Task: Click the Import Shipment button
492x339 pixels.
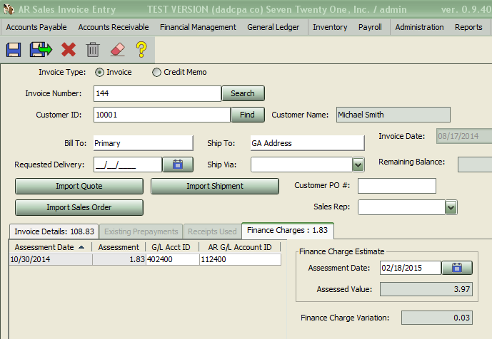Action: coord(215,186)
